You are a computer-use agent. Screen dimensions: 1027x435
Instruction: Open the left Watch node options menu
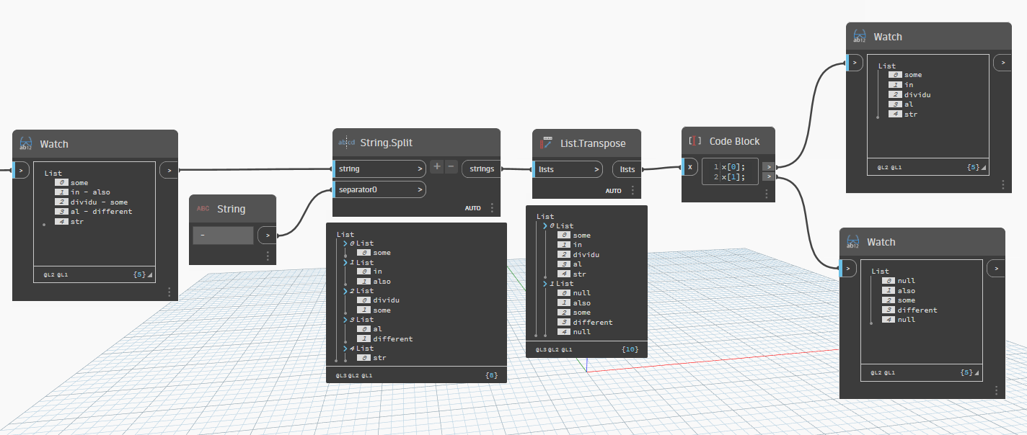click(x=169, y=292)
